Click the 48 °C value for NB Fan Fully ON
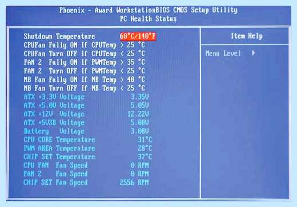Viewport: 297px width, 207px height. [x=136, y=80]
